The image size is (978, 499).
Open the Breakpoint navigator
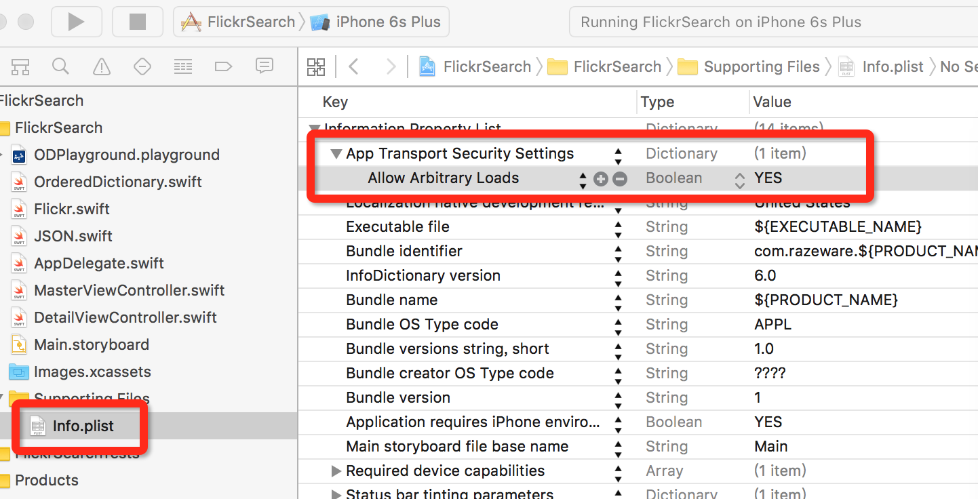(x=223, y=66)
